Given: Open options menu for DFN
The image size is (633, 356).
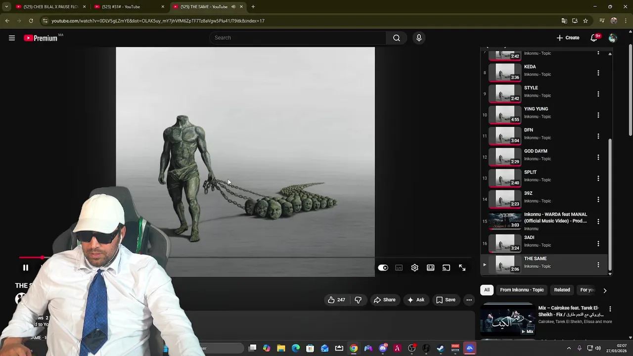Looking at the screenshot, I should [598, 136].
